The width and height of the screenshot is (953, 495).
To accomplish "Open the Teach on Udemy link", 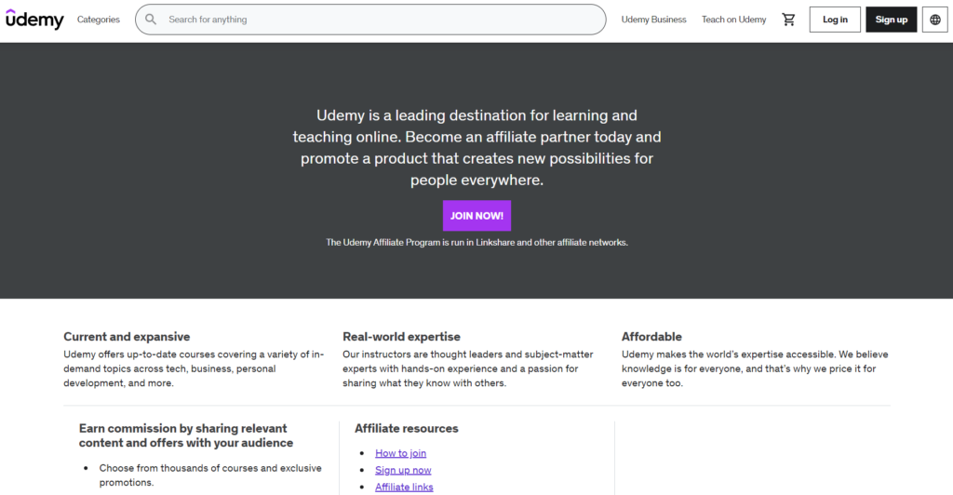I will click(734, 20).
